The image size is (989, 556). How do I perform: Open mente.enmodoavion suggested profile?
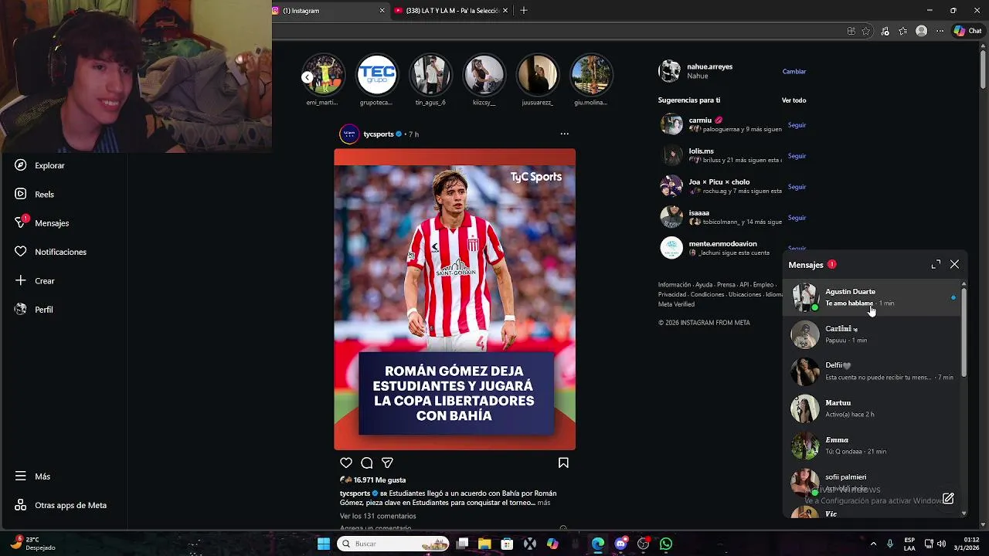pos(722,244)
